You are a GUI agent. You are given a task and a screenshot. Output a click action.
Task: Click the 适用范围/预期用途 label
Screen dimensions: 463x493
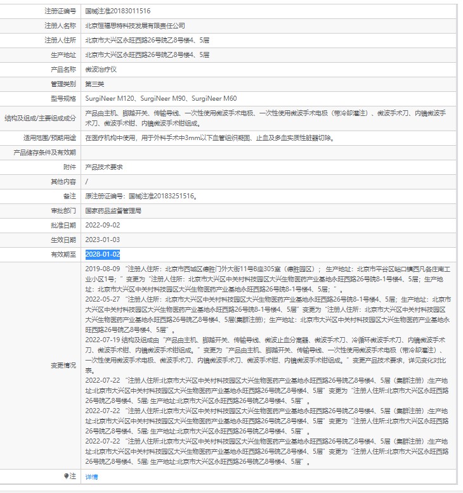[49, 138]
